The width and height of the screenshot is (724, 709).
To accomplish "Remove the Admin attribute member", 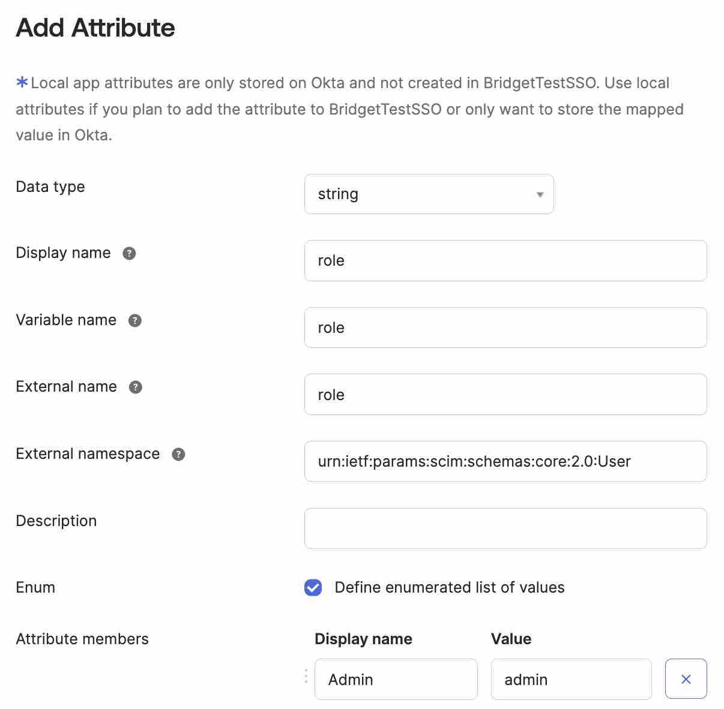I will pos(686,678).
